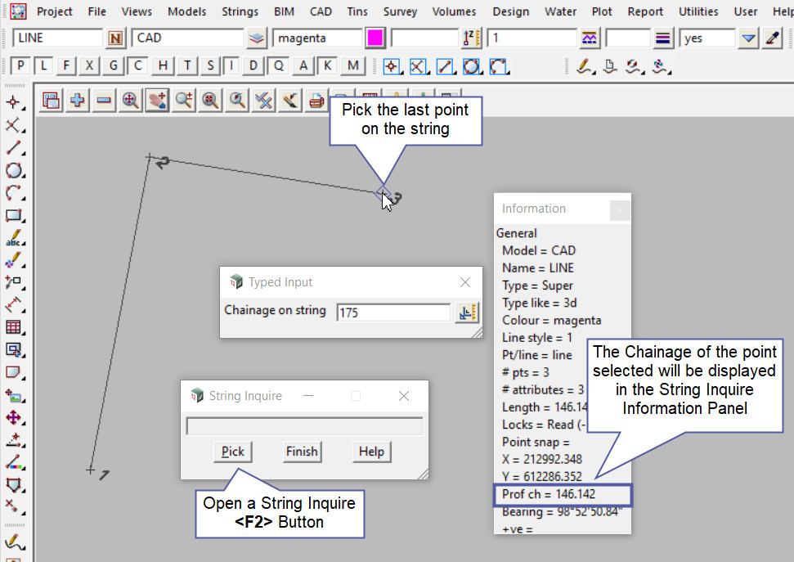This screenshot has width=794, height=562.
Task: Select the freehand pencil tool at sidebar bottom
Action: click(x=14, y=542)
